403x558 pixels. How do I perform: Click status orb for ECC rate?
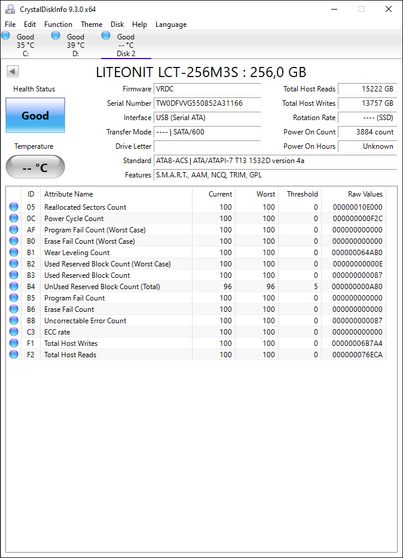point(14,332)
